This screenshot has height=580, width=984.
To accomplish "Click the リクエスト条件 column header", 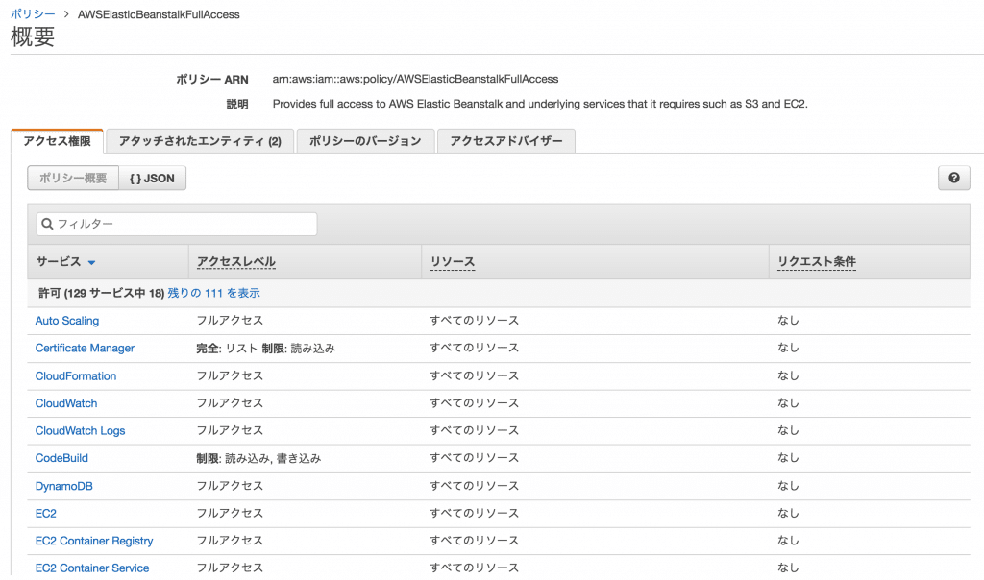I will point(817,262).
